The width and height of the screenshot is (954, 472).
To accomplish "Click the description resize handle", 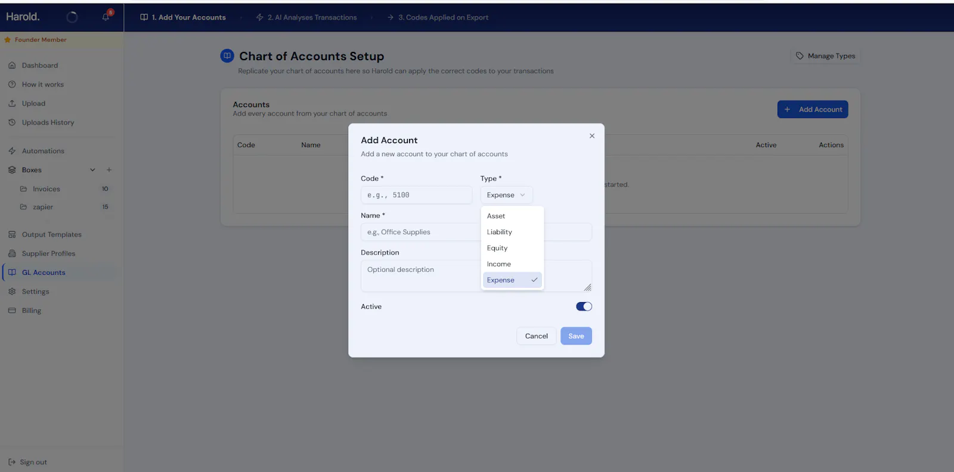I will 587,287.
